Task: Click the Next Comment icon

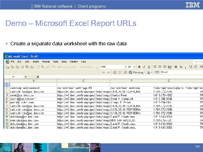Action: click(x=17, y=67)
